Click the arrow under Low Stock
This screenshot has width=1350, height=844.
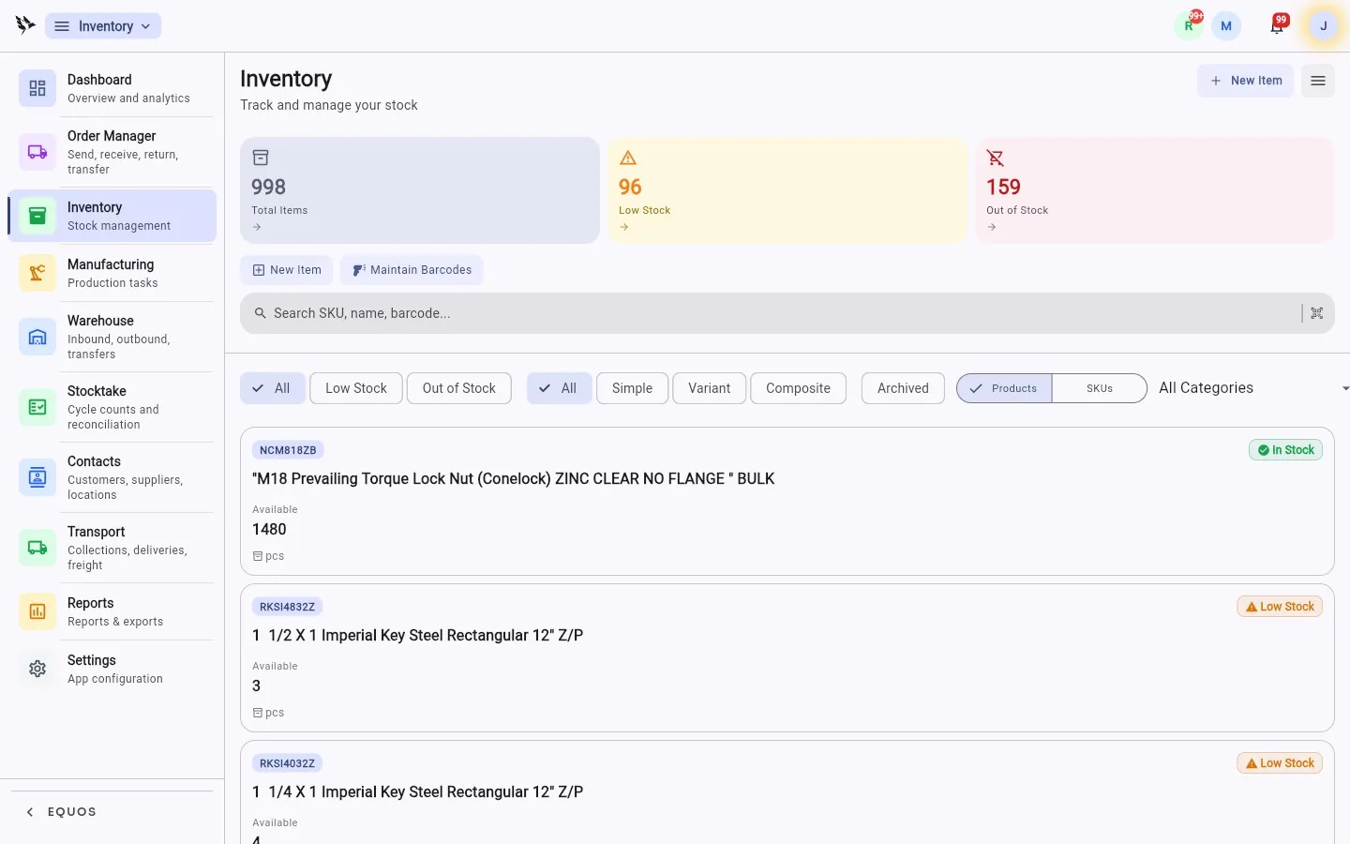click(x=624, y=227)
